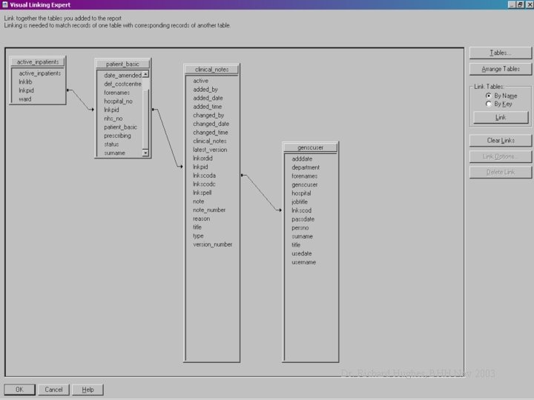Select the clinical_notes table header

211,70
